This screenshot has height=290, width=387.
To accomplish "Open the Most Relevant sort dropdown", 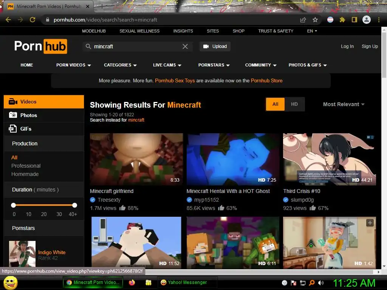I will 344,104.
